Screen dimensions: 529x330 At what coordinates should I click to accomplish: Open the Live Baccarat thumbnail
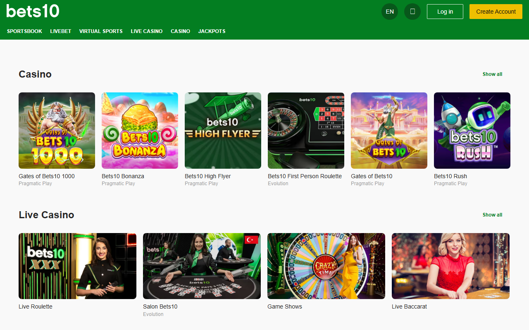tap(450, 266)
